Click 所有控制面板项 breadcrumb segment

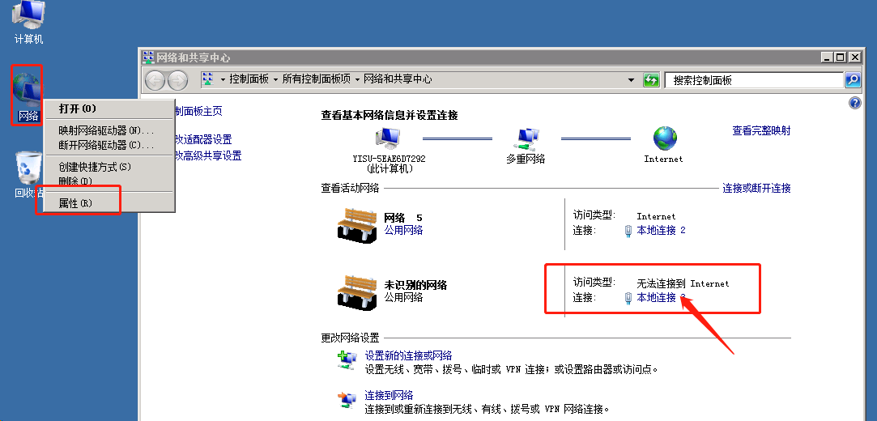(316, 79)
